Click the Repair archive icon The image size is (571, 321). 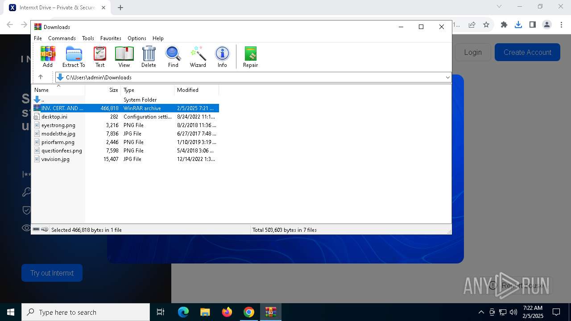click(250, 57)
